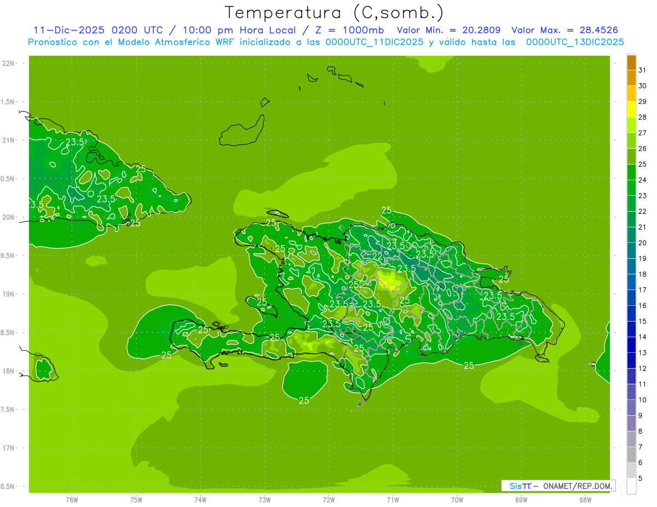Pick the white legend swatch below 5
The height and width of the screenshot is (507, 657).
631,486
